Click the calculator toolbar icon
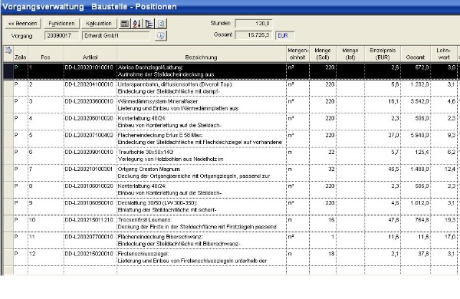This screenshot has width=460, height=299. coord(125,24)
